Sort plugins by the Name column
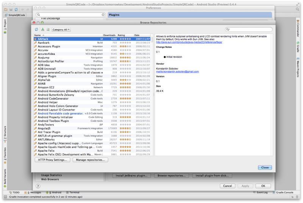303x203 pixels. coord(68,35)
